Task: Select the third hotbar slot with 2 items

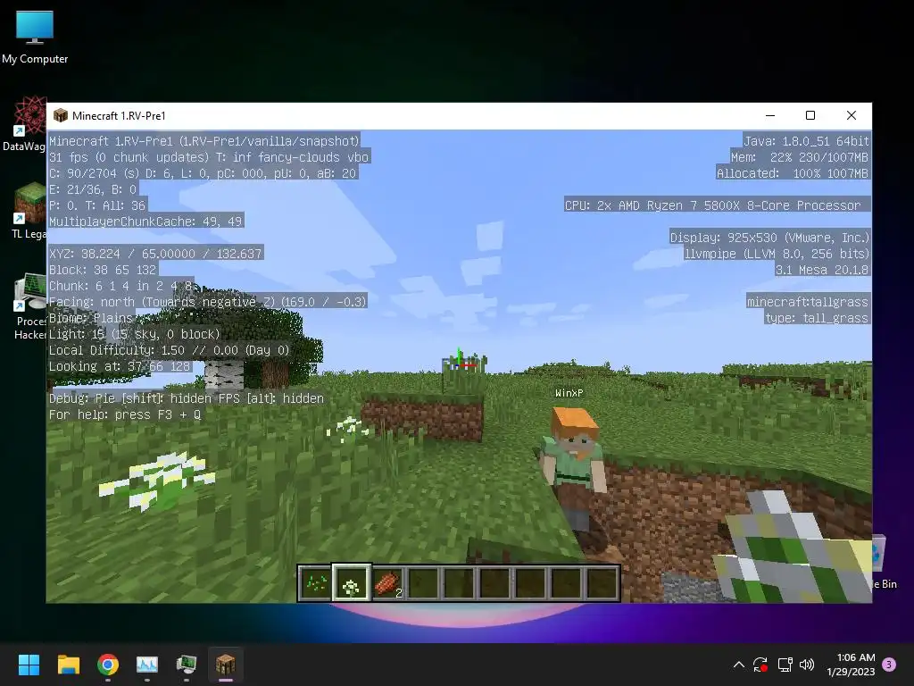Action: (x=387, y=582)
